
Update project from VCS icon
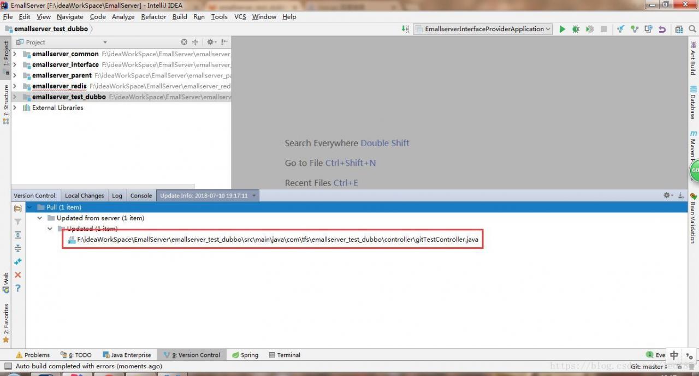pyautogui.click(x=620, y=29)
